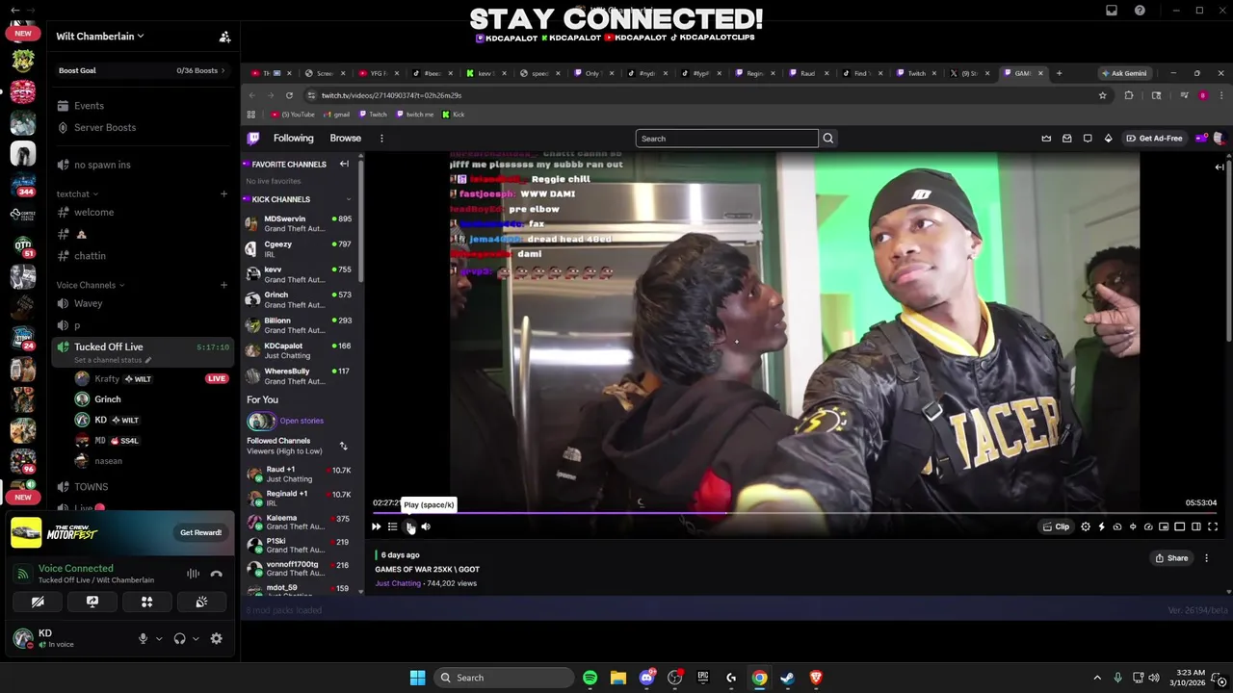Open microphone input options arrow
This screenshot has width=1233, height=693.
(159, 638)
